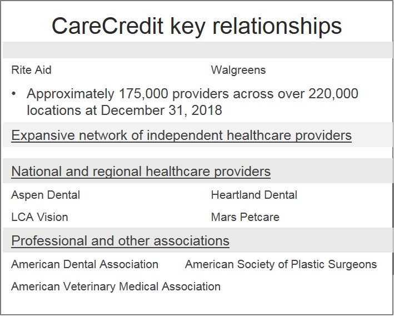The image size is (394, 317).
Task: Click the empty gray band under the title
Action: pyautogui.click(x=197, y=51)
